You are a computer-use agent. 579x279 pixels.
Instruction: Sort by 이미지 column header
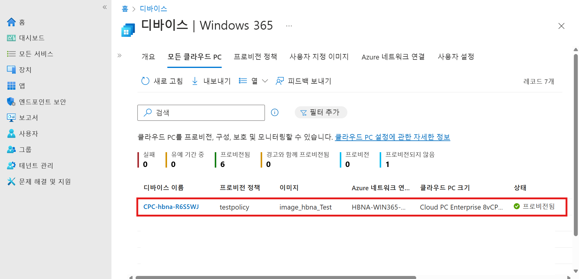(x=289, y=188)
